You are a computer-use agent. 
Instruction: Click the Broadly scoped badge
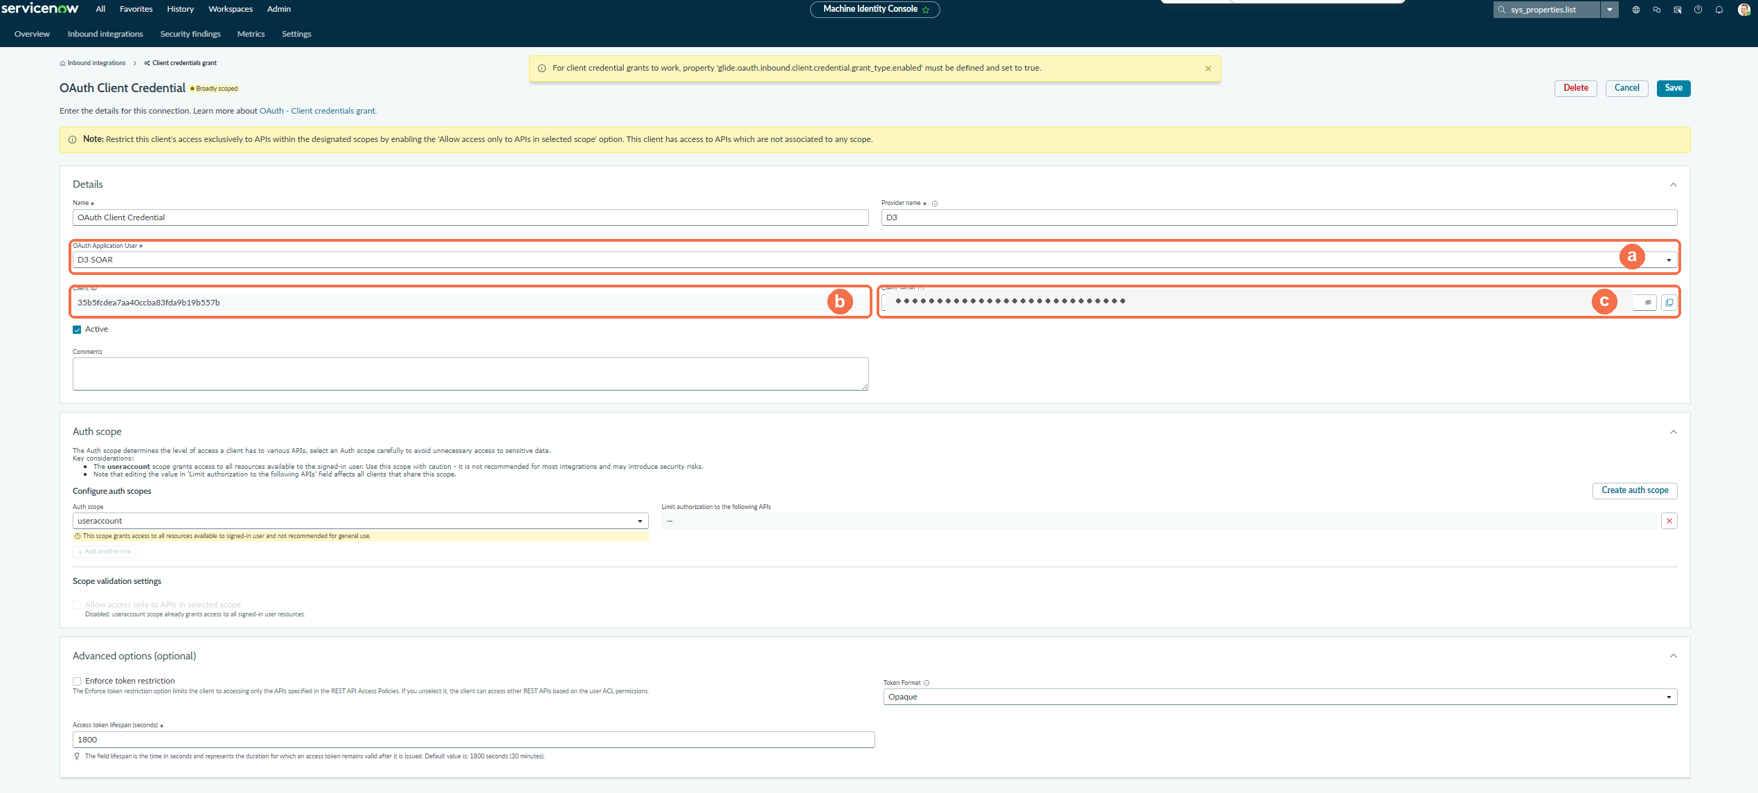click(214, 89)
